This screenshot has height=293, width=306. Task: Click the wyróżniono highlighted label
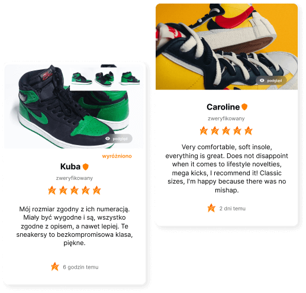click(117, 156)
